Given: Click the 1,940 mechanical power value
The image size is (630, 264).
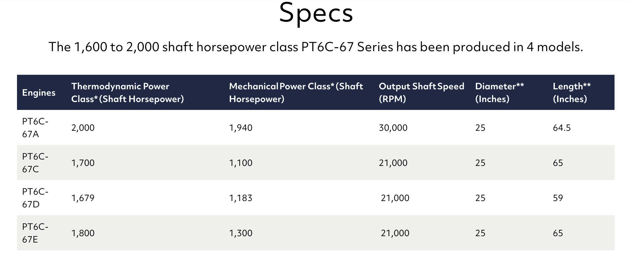Looking at the screenshot, I should tap(241, 128).
